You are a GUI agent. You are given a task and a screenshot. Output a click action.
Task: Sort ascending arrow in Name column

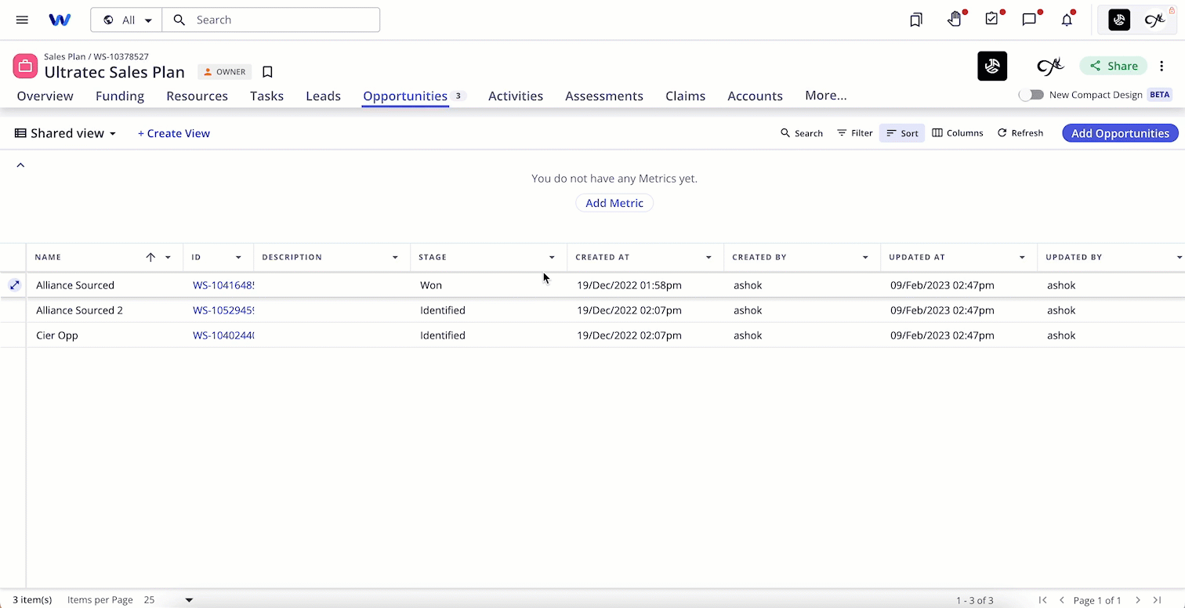150,257
